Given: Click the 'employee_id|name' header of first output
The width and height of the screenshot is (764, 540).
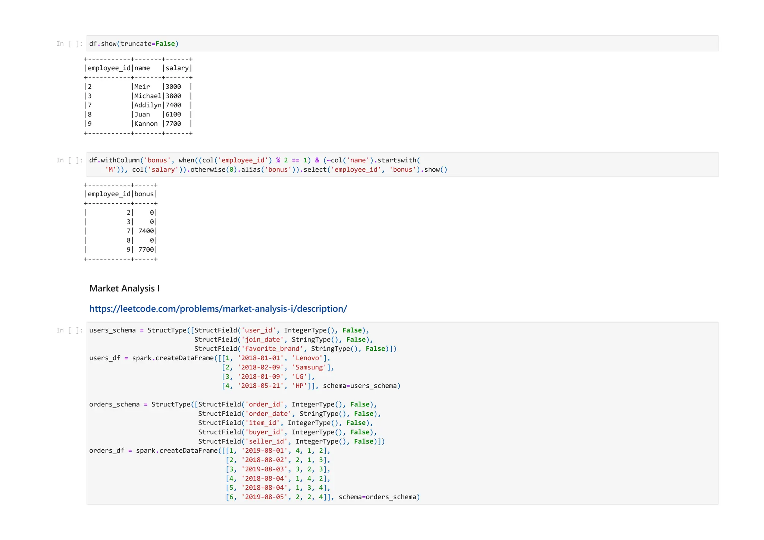Looking at the screenshot, I should (x=138, y=68).
